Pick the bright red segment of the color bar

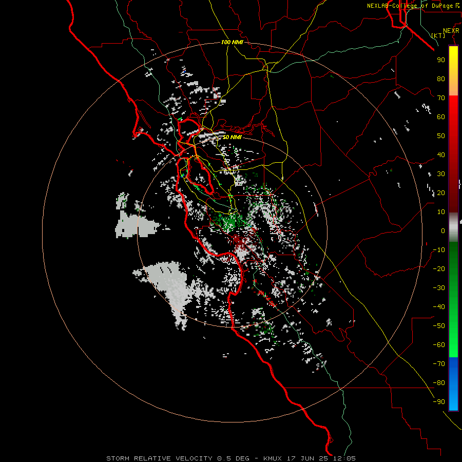tap(453, 108)
